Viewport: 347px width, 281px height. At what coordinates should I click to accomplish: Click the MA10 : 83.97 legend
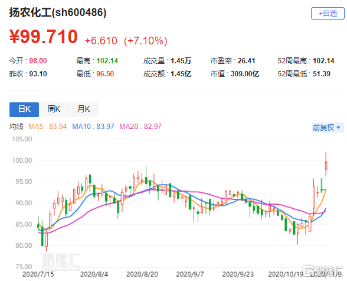click(93, 127)
